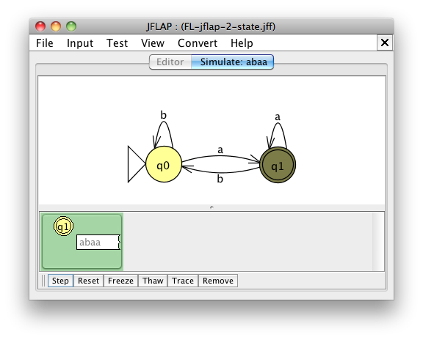Image resolution: width=423 pixels, height=340 pixels.
Task: Click the b self-loop label on q0
Action: click(x=164, y=115)
